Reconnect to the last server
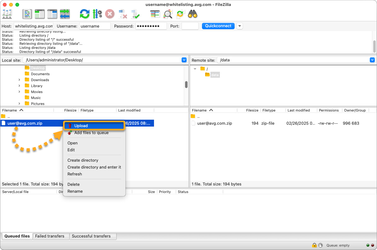This screenshot has width=377, height=250. click(x=135, y=14)
